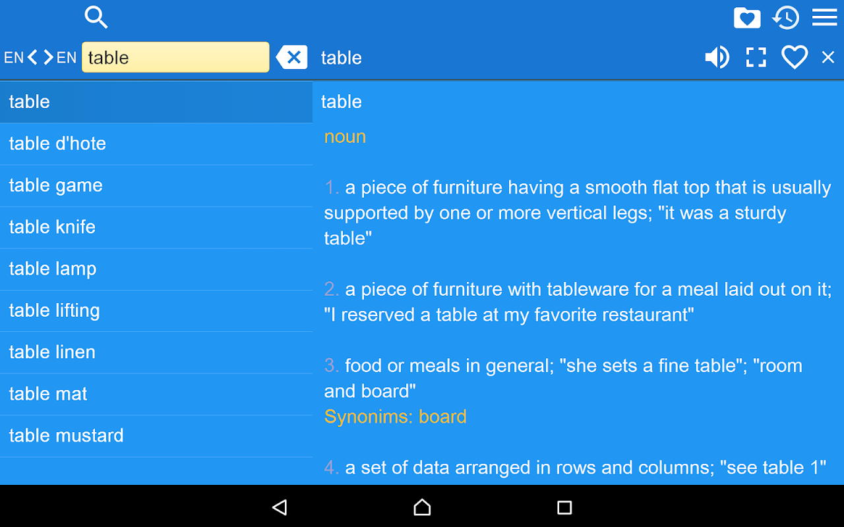844x527 pixels.
Task: Select the left EN language label
Action: 14,57
